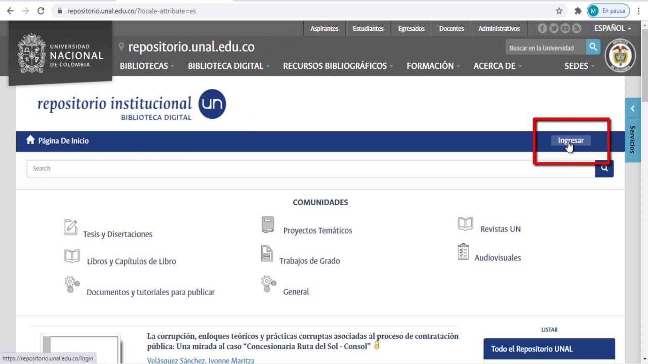648x364 pixels.
Task: Click the open access padlock icon
Action: [377, 345]
